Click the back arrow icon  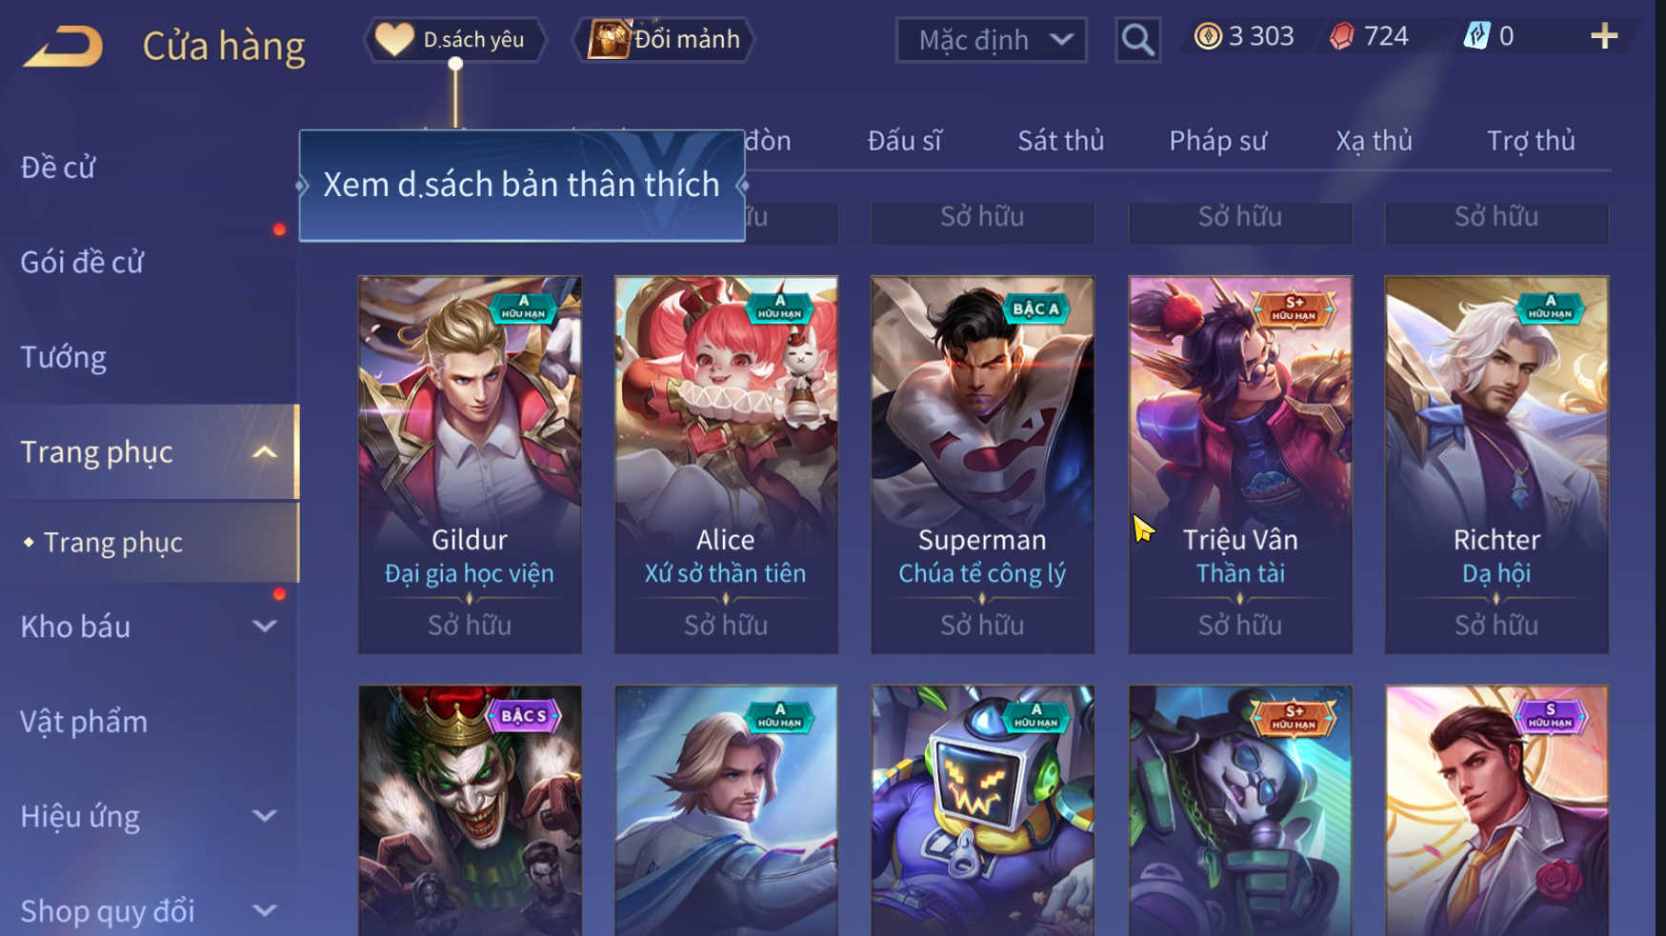tap(63, 46)
